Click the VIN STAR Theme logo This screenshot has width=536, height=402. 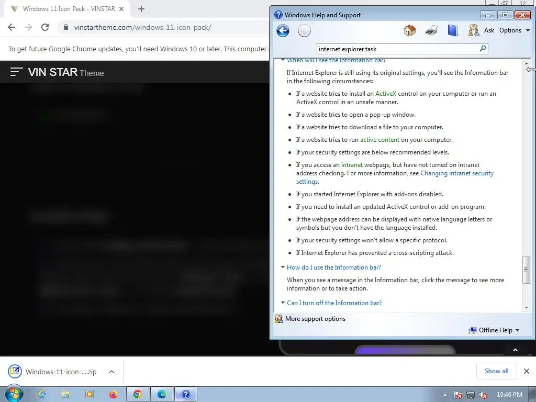[x=66, y=72]
